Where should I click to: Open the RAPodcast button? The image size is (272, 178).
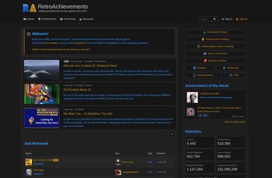point(231,68)
